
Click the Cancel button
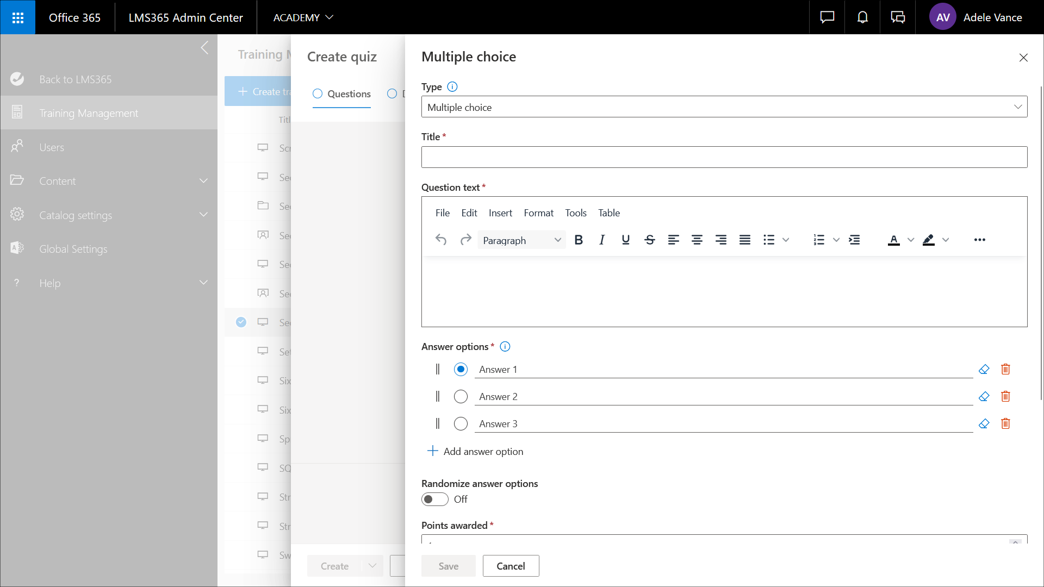[x=511, y=566]
